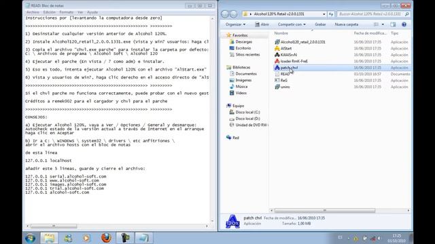Open Vídeos library
The image size is (435, 244).
(x=241, y=93)
